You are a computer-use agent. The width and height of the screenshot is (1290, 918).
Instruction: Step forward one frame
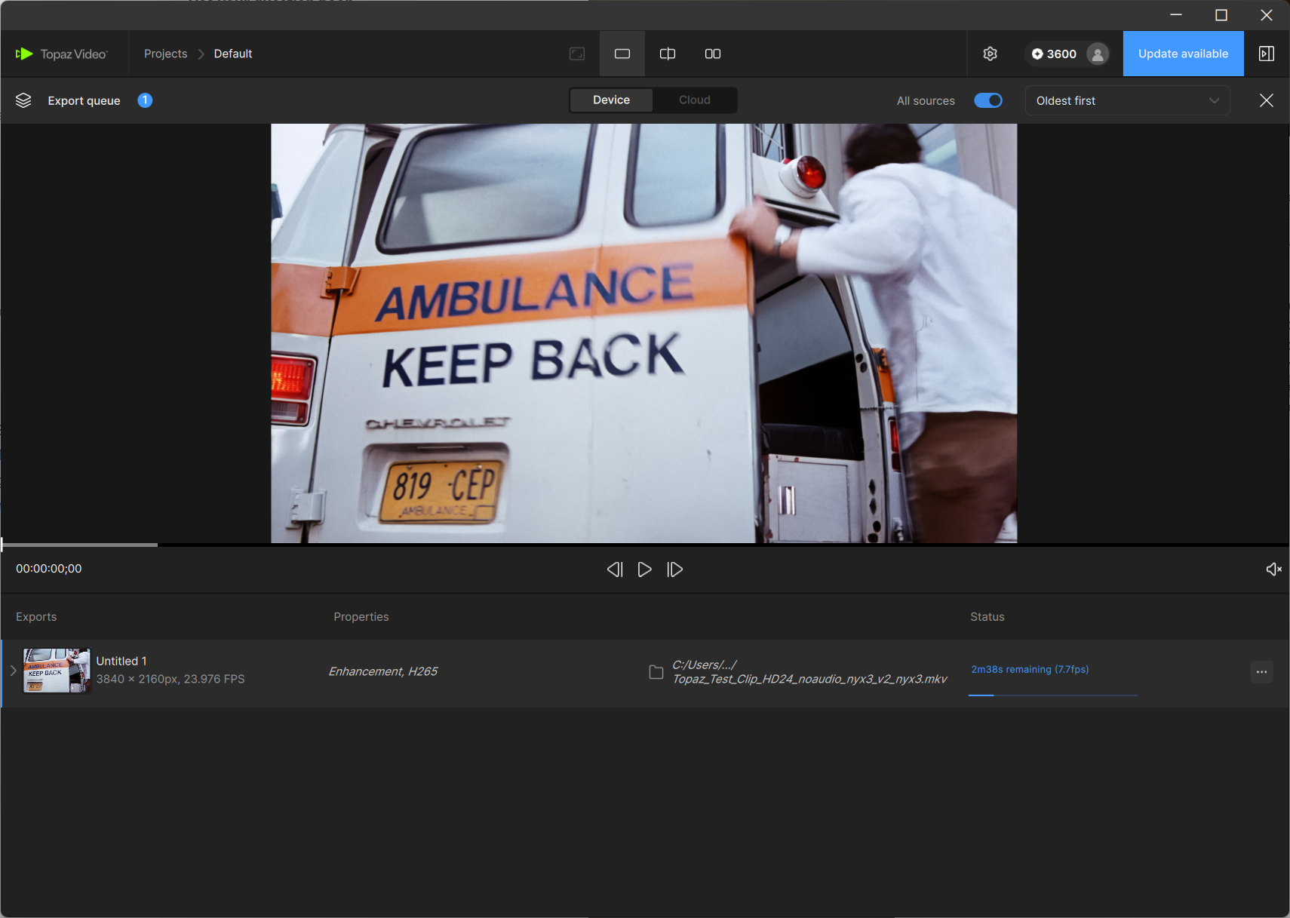pos(674,570)
